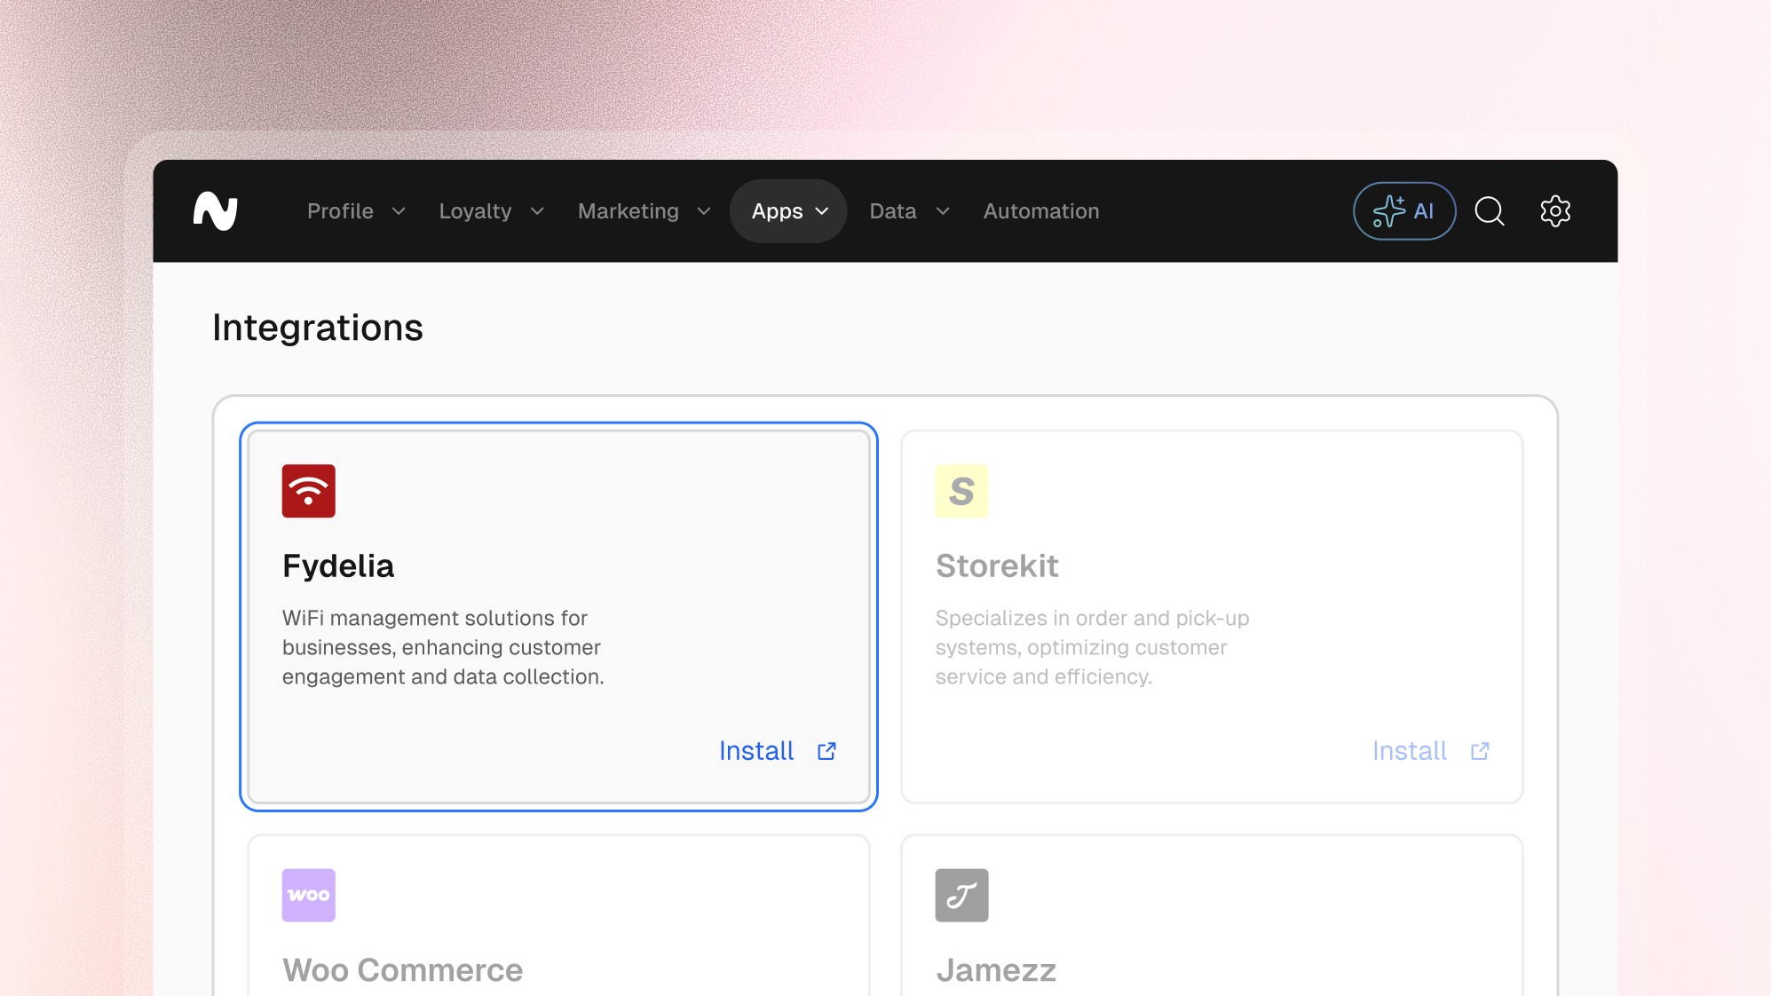
Task: Click external link icon beside Storekit Install
Action: coord(1480,751)
